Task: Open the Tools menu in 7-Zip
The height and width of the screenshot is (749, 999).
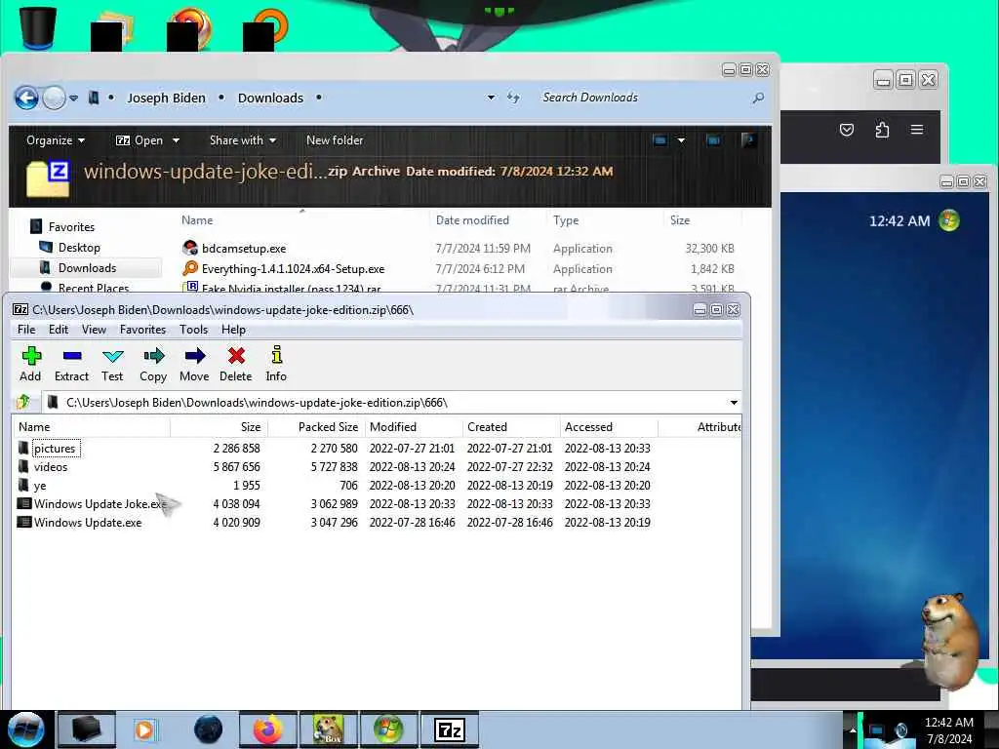Action: (x=194, y=330)
